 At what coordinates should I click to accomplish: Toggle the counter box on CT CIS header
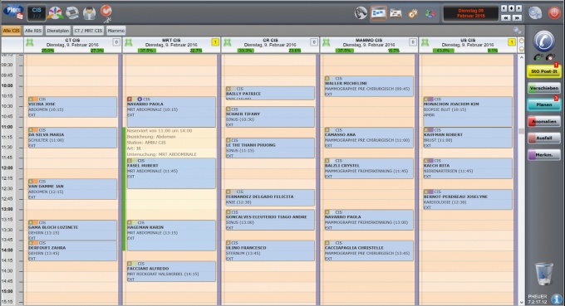tap(116, 42)
